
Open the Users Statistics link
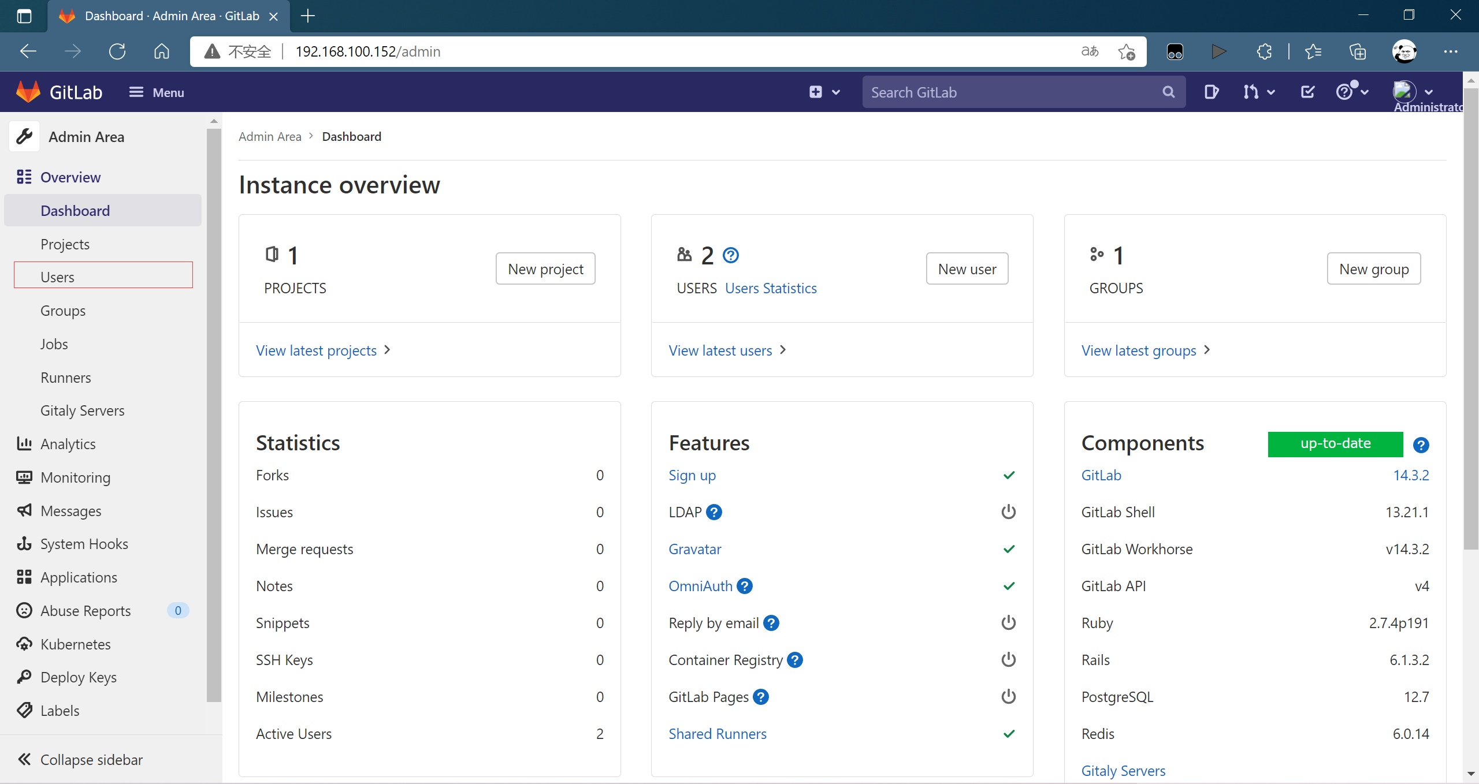(771, 288)
